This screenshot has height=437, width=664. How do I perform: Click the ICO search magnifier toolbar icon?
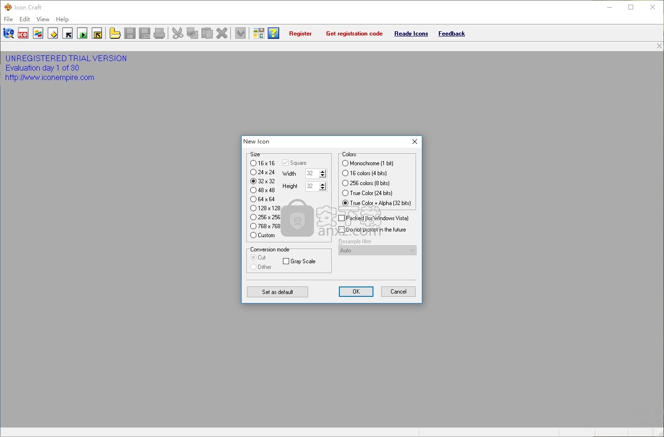pyautogui.click(x=9, y=33)
